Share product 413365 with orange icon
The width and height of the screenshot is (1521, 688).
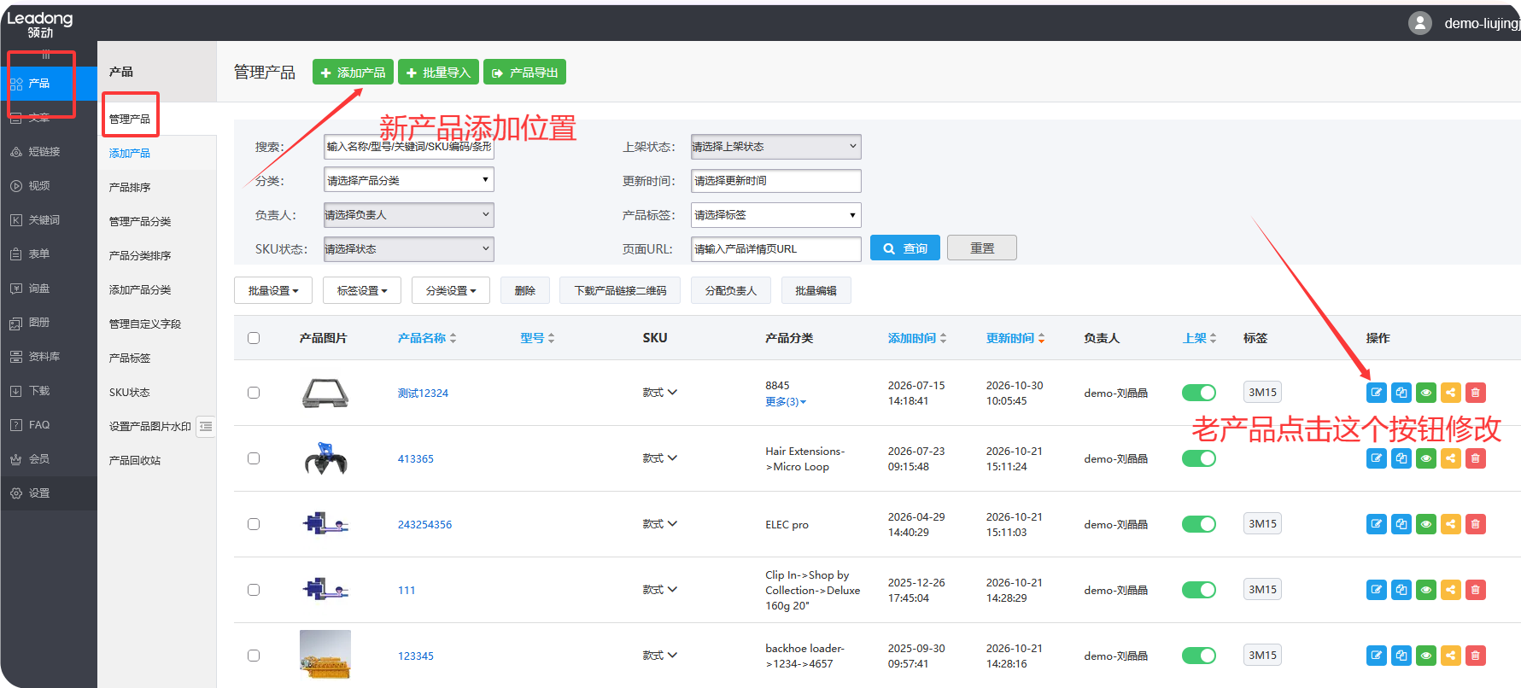[1451, 458]
